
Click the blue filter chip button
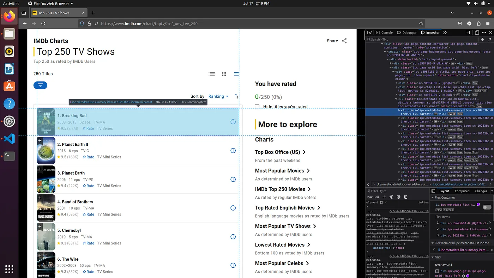[40, 85]
